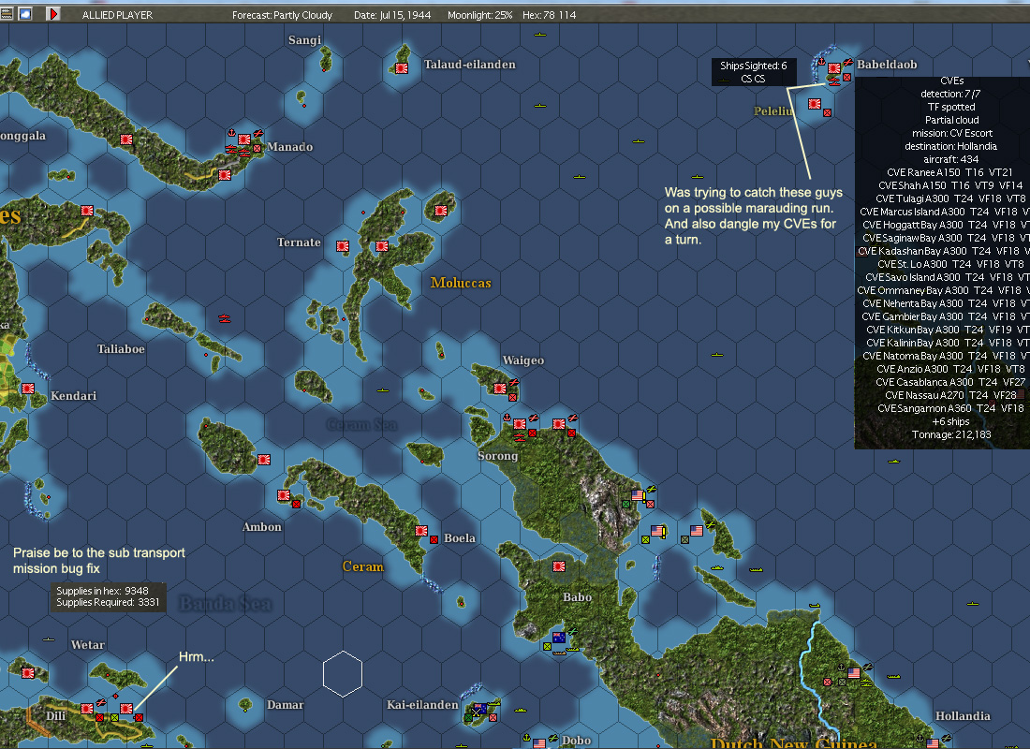Click the anchor port icon at Sorong

[508, 418]
